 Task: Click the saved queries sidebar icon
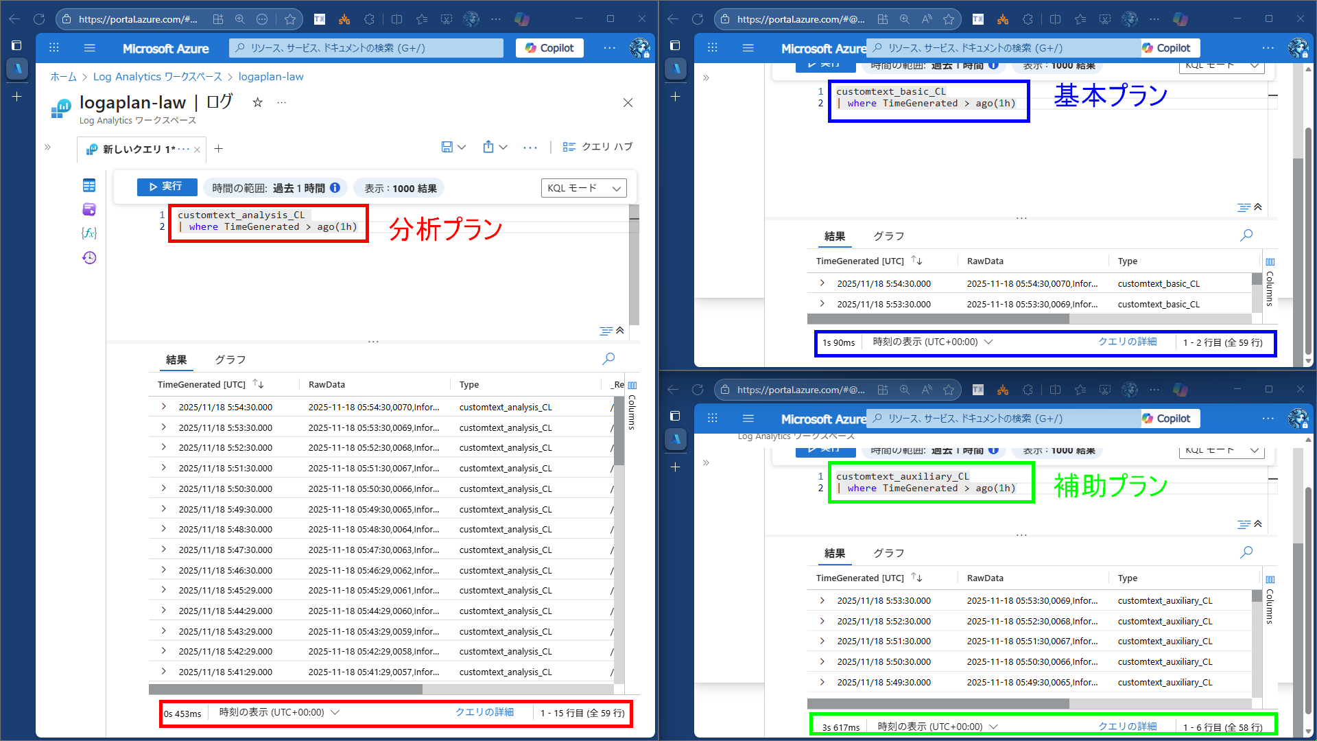click(89, 209)
